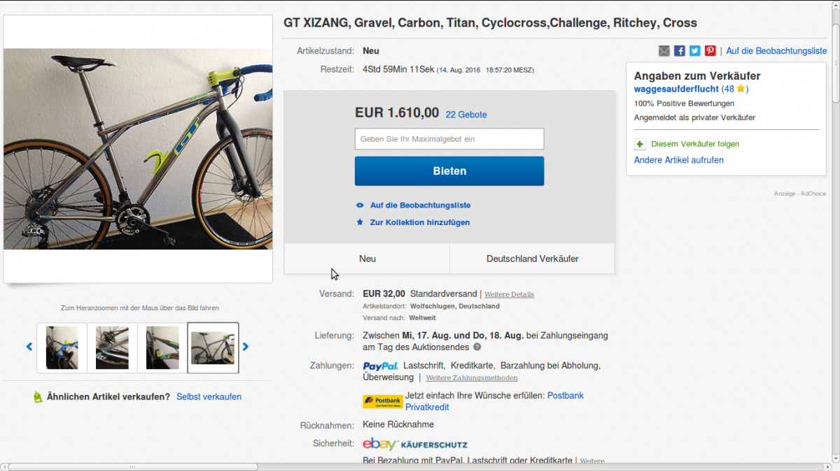Share listing via email icon
The width and height of the screenshot is (840, 471).
pyautogui.click(x=664, y=51)
